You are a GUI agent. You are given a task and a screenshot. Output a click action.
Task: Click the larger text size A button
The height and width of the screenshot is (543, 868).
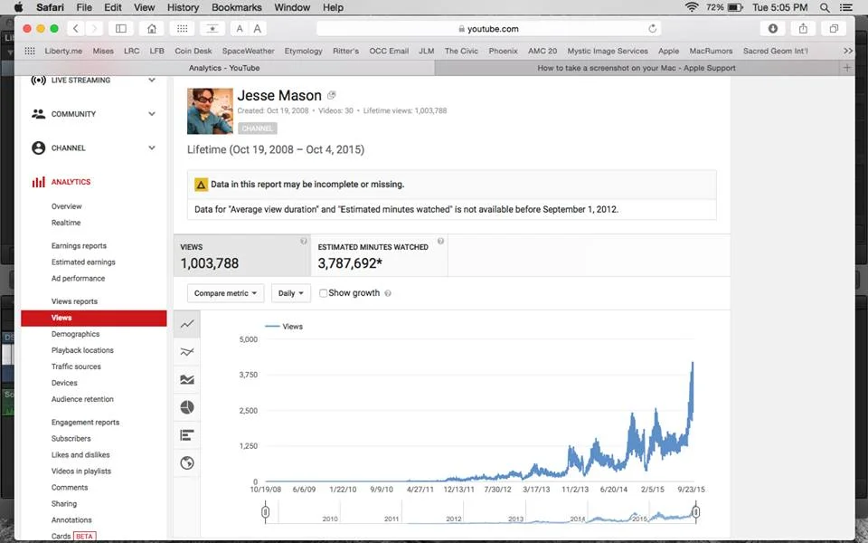258,29
